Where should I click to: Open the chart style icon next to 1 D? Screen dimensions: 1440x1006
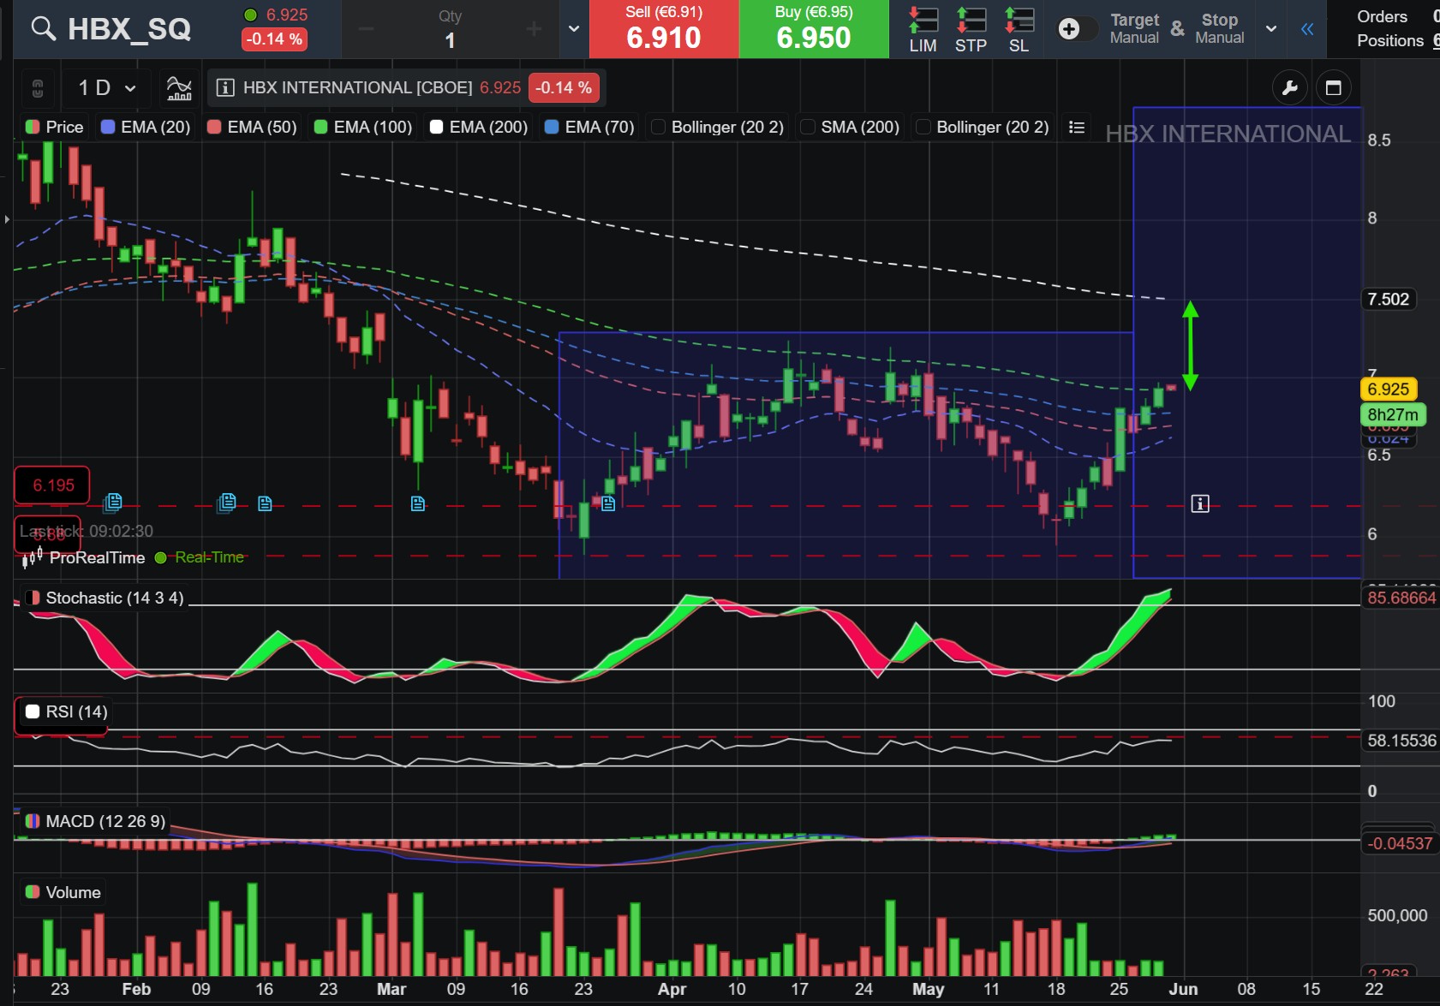click(179, 87)
